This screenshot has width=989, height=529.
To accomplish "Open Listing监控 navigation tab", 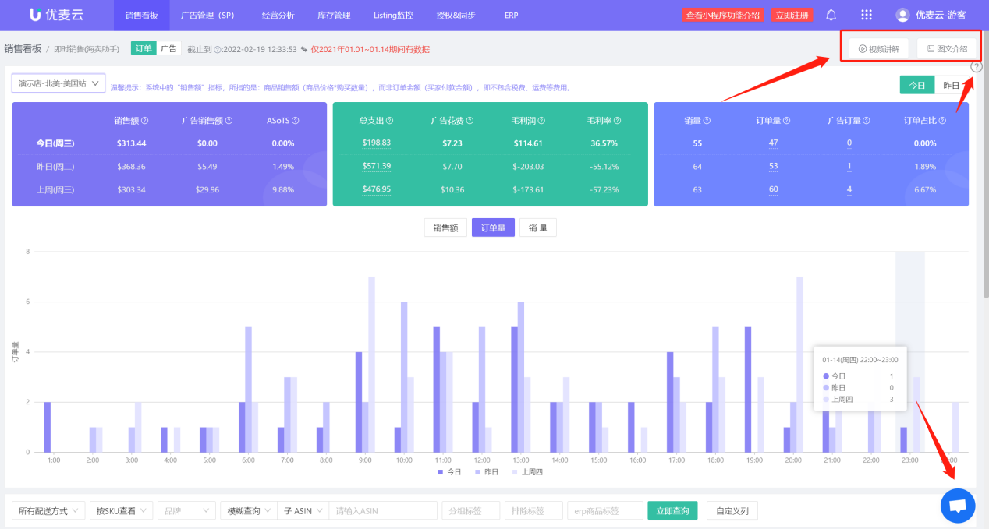I will (x=392, y=15).
